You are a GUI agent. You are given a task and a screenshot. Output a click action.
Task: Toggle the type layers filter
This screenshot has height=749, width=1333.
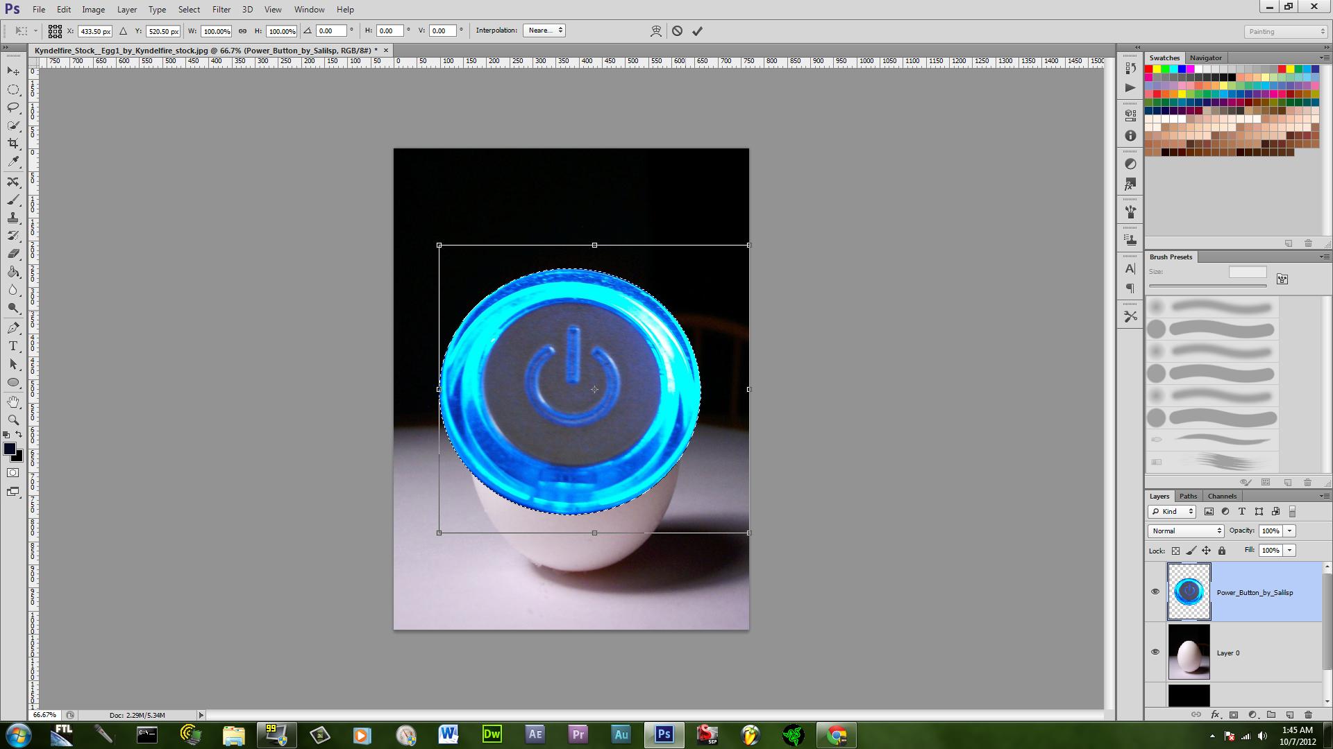click(1242, 512)
